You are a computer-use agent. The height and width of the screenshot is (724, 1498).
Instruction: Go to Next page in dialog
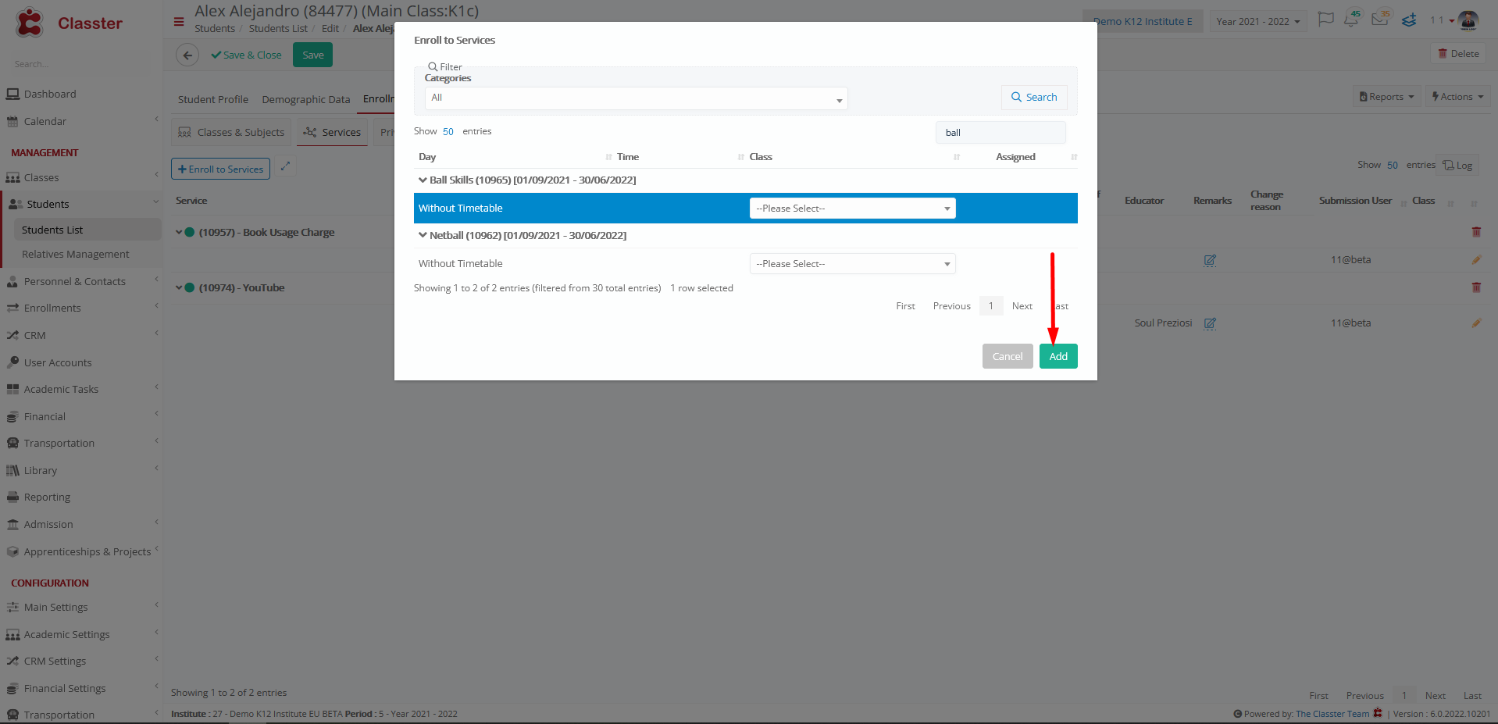coord(1022,306)
